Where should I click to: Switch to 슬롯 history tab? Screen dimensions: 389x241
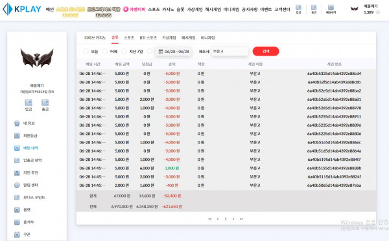coord(115,37)
